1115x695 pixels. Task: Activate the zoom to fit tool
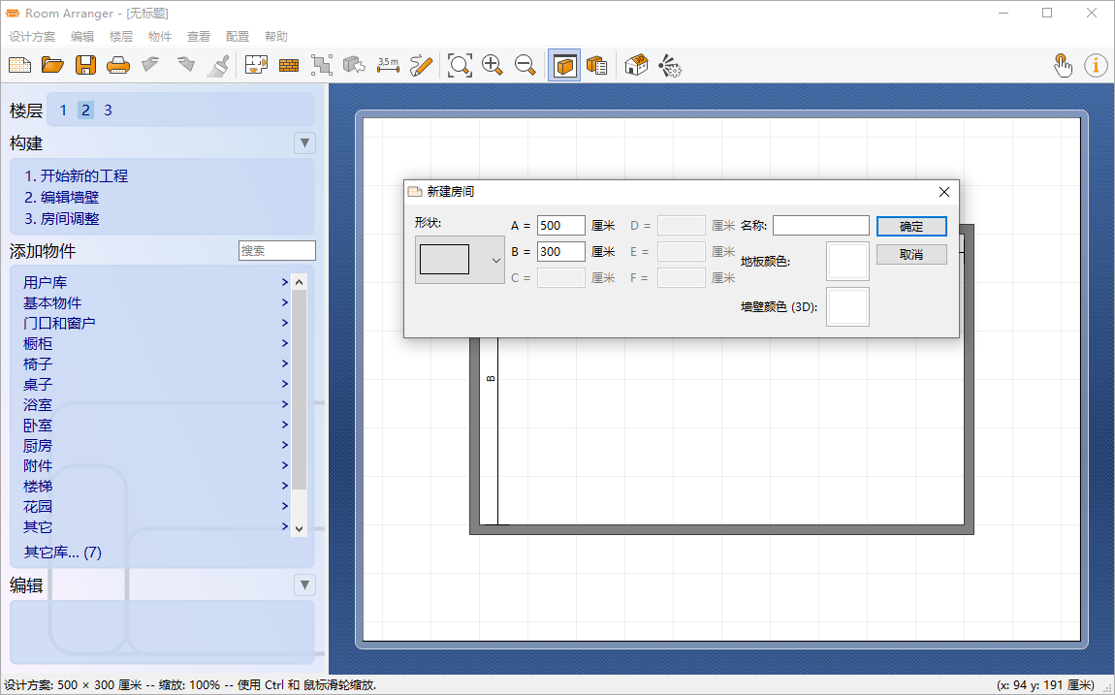point(459,65)
